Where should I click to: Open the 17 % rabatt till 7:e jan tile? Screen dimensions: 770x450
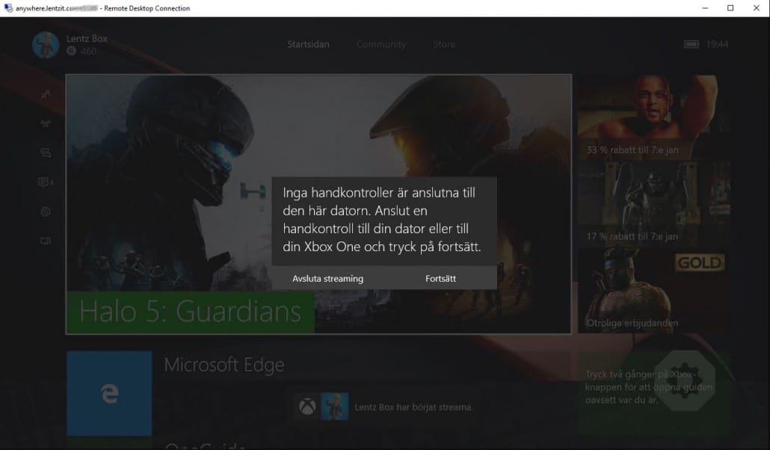(x=653, y=203)
